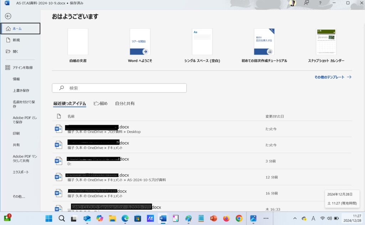Launch Google Chrome from the taskbar
This screenshot has width=365, height=225.
click(x=239, y=219)
